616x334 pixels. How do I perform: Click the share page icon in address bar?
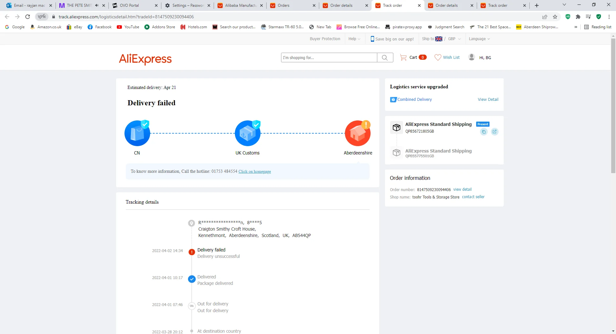[545, 17]
